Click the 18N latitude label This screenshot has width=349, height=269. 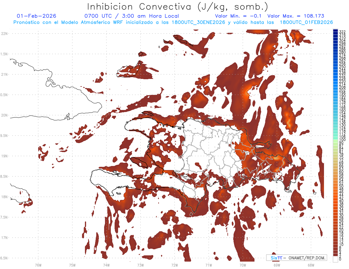[4, 197]
